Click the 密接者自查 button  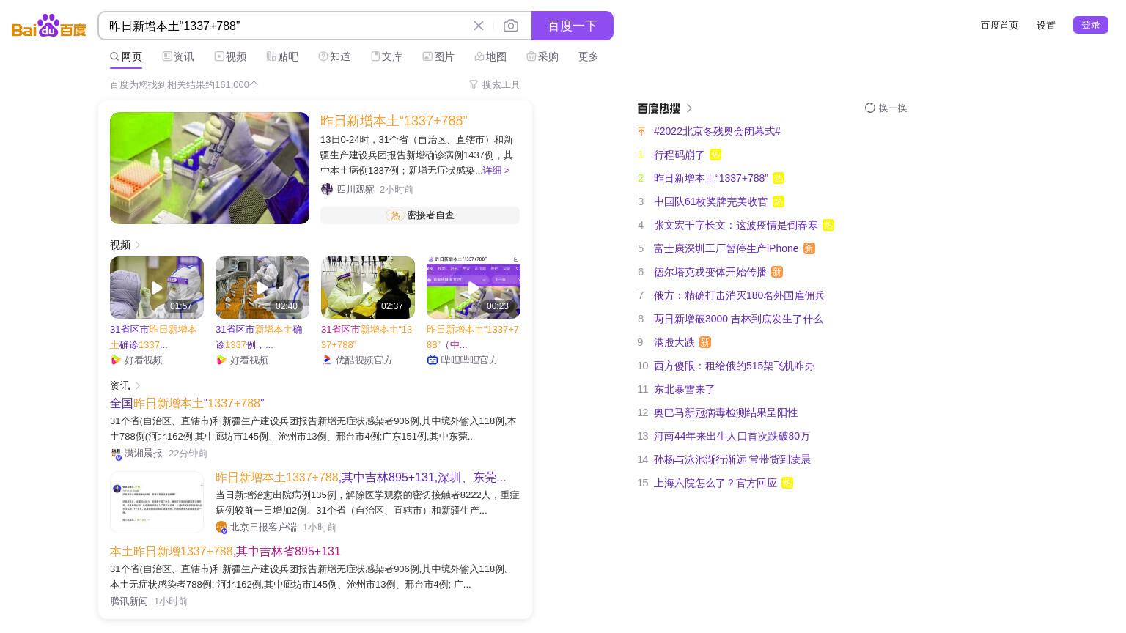pyautogui.click(x=420, y=215)
